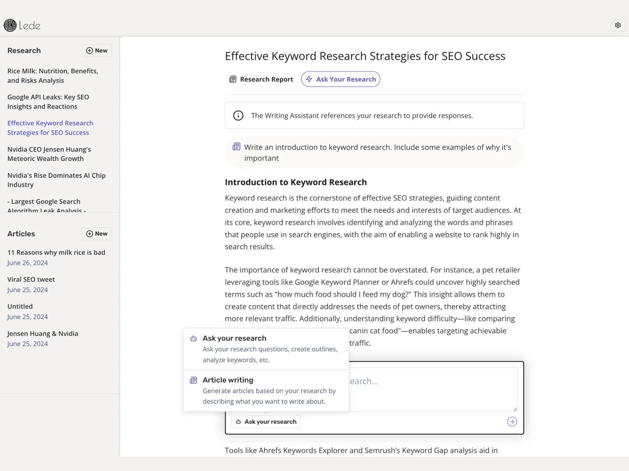The image size is (629, 471).
Task: Select Effective Keyword Research Strategies in sidebar
Action: point(50,128)
